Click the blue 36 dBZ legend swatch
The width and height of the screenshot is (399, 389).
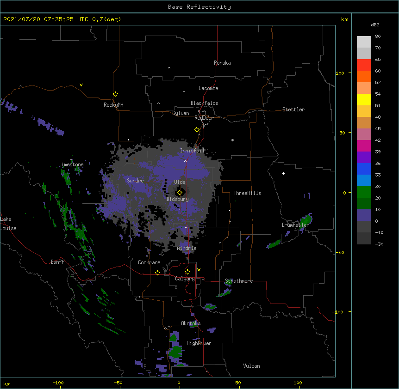[364, 169]
